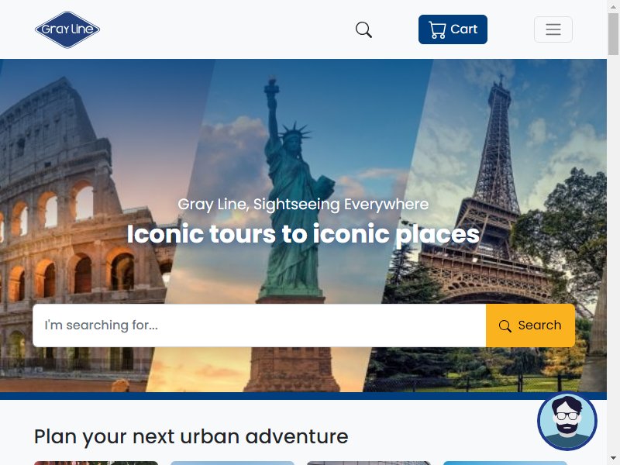Open the first adventure card below the heading

pyautogui.click(x=96, y=463)
